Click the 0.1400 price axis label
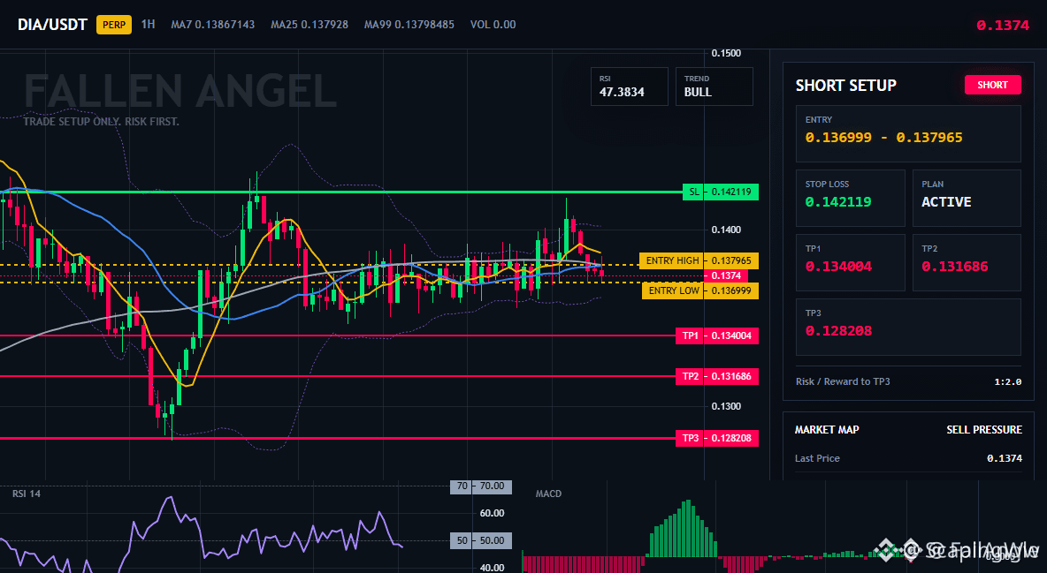 (726, 230)
